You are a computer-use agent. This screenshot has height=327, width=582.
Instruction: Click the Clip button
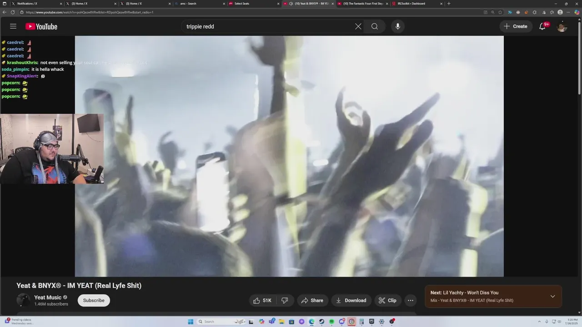387,300
